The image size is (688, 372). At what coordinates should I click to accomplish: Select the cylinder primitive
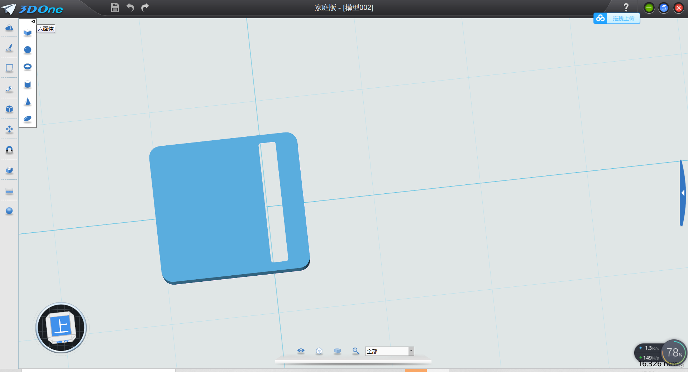point(28,84)
